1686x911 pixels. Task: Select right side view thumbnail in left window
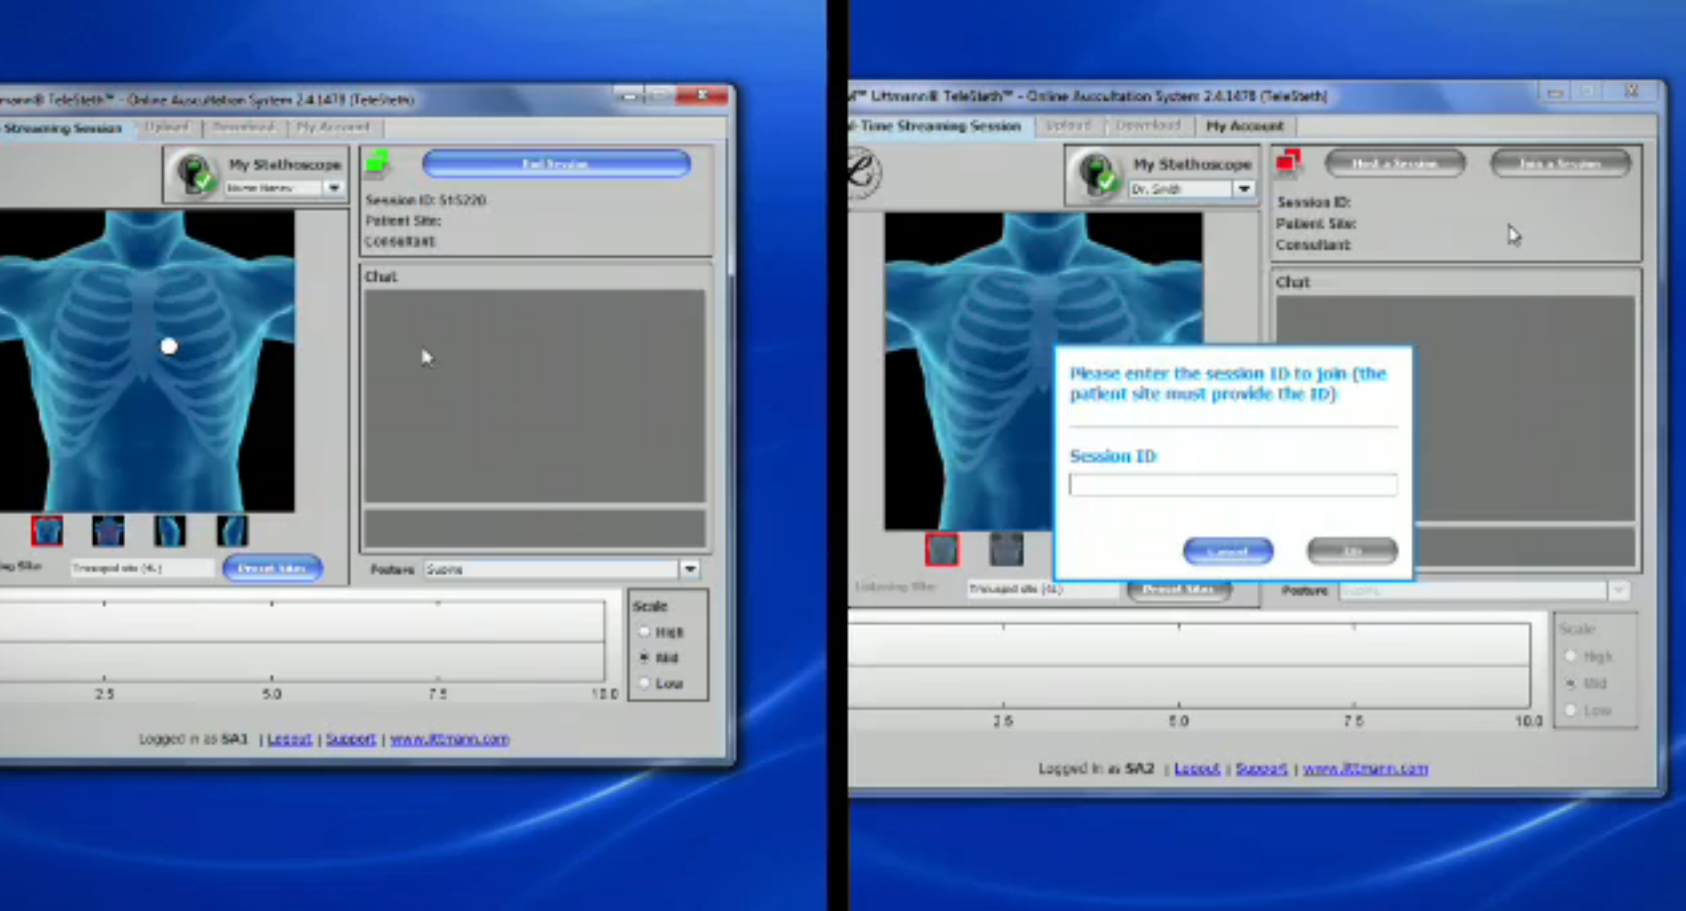pyautogui.click(x=232, y=531)
